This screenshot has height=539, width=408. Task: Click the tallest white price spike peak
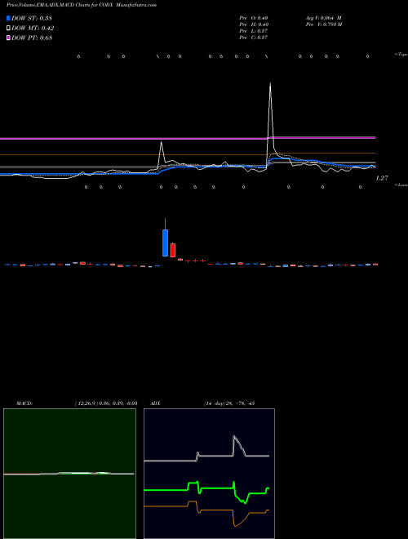pos(270,83)
